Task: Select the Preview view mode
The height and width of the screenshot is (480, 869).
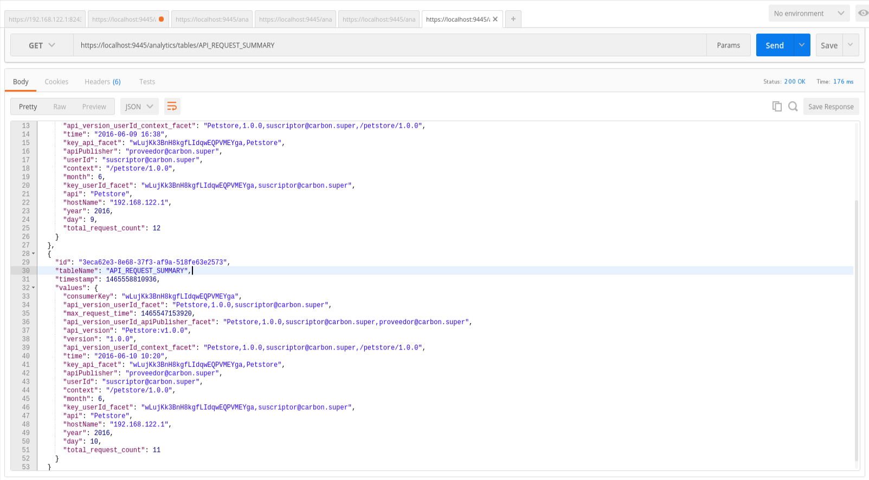Action: 94,107
